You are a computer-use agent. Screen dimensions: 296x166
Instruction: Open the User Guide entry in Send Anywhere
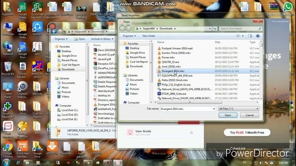click(x=160, y=132)
